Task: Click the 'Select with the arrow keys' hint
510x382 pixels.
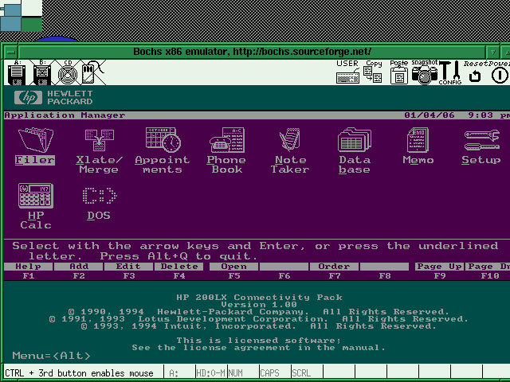Action: [255, 251]
